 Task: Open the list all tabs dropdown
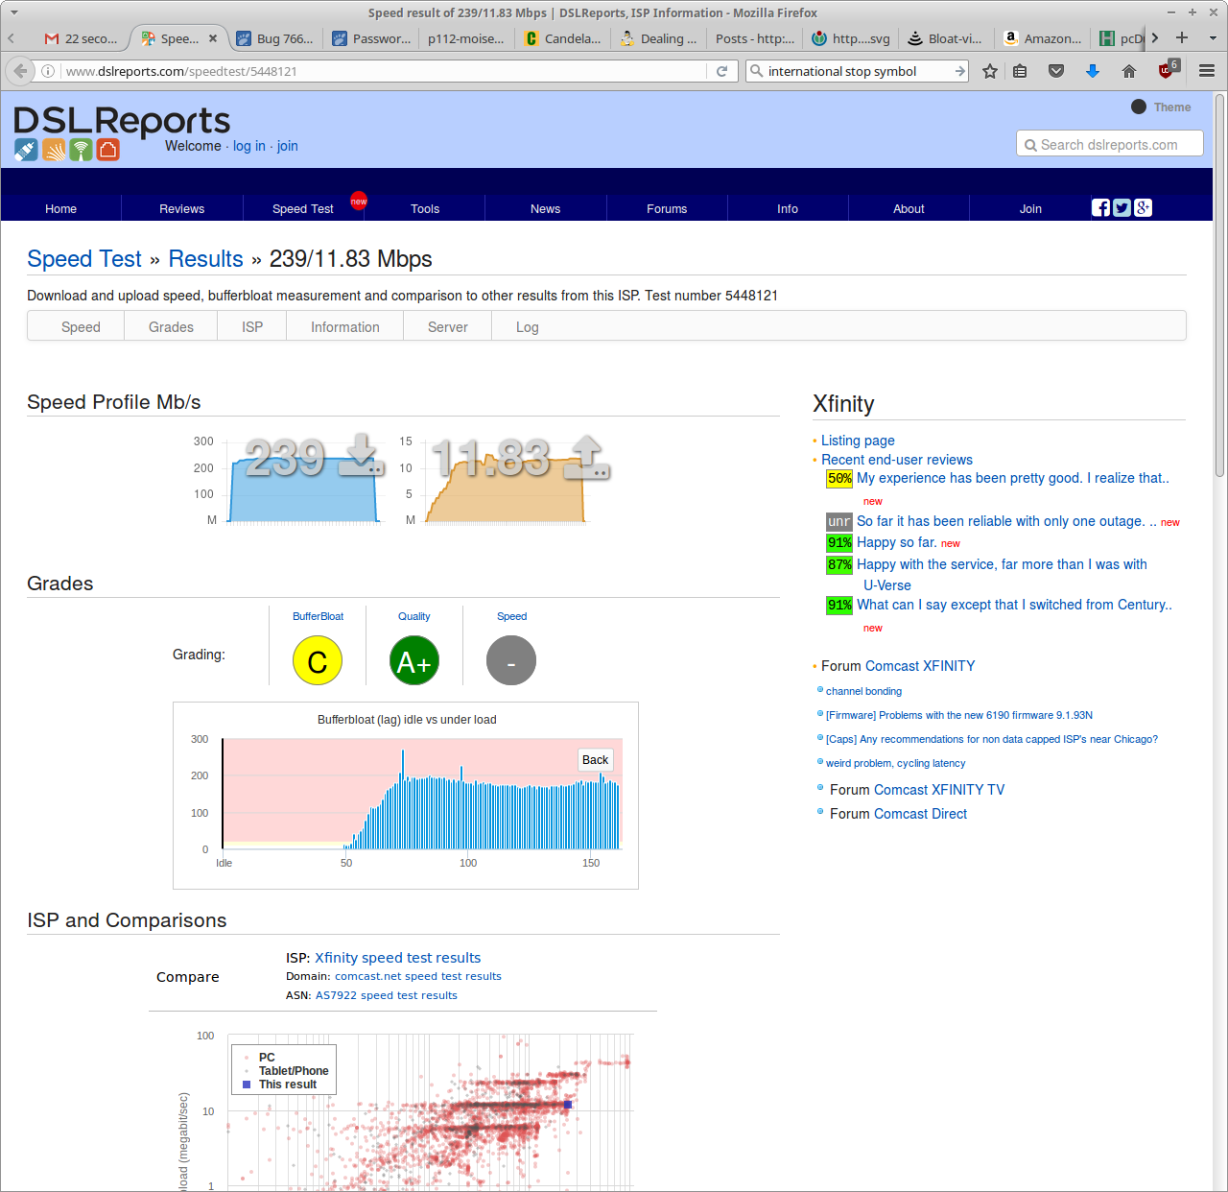(1213, 38)
